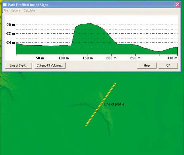This screenshot has height=155, width=184.
Task: Click the 100 m distance label
Action: point(64,58)
